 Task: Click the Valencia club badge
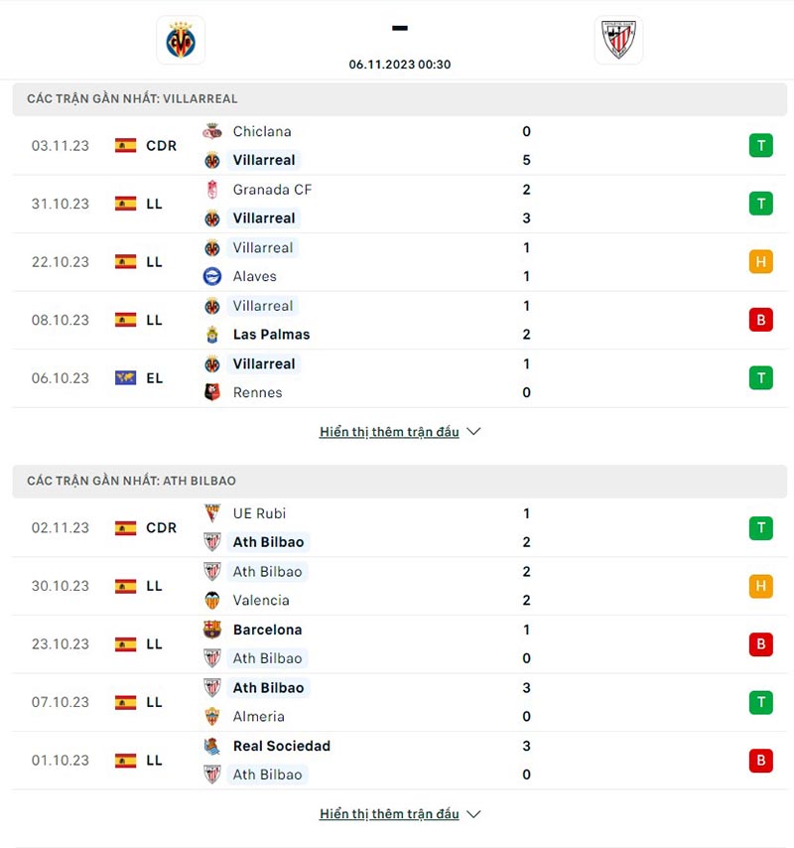[214, 600]
